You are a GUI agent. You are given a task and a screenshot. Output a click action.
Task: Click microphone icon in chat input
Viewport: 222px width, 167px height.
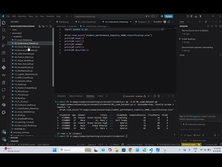tap(215, 135)
